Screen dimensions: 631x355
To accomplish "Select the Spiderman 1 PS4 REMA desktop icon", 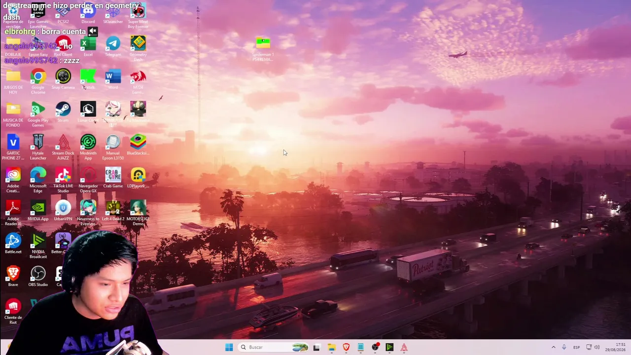I will pyautogui.click(x=263, y=49).
